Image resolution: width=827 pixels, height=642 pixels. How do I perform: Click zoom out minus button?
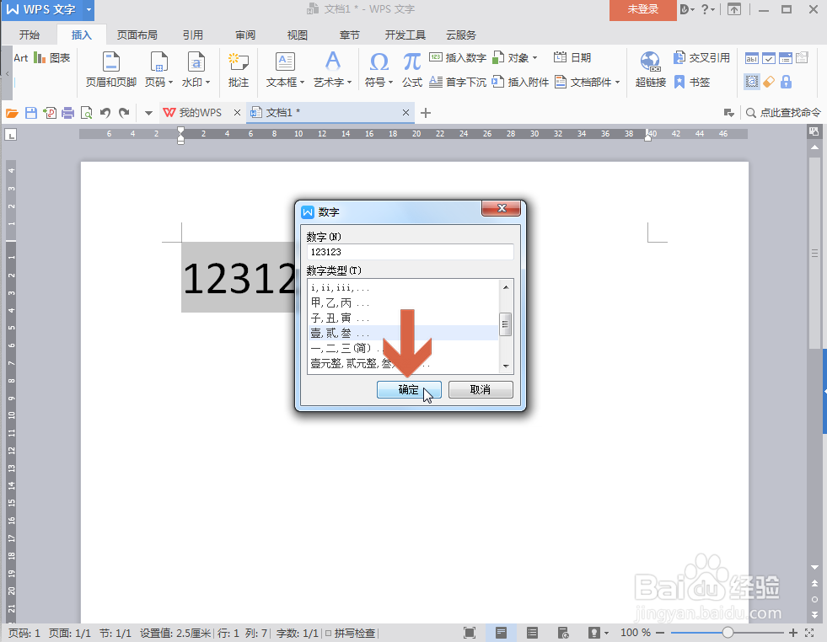660,633
